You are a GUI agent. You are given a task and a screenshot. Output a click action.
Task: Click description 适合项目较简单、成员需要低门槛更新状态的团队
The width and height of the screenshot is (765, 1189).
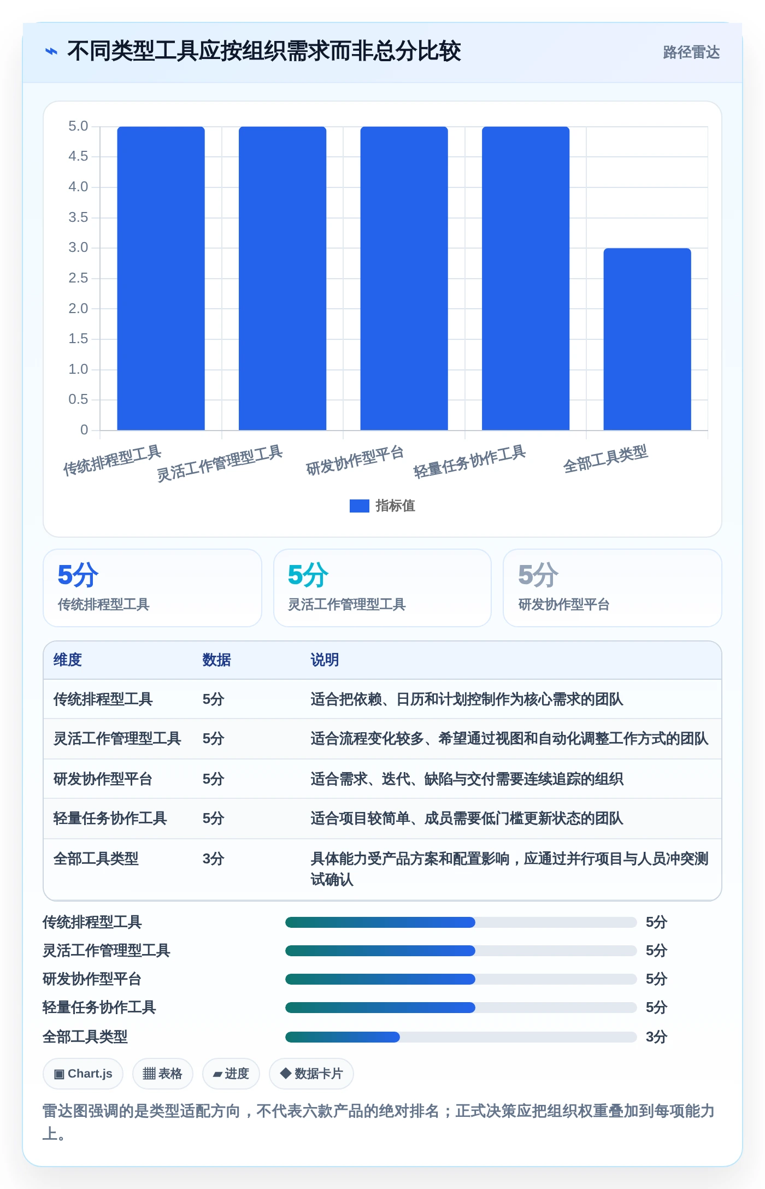coord(467,819)
